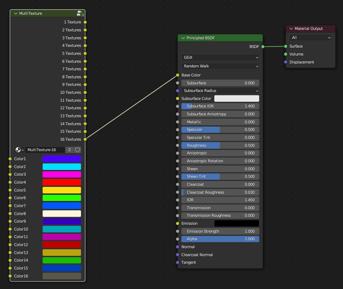Click the node group icon on MultiTexture header
Viewport: 343px width, 289px height.
pos(79,13)
